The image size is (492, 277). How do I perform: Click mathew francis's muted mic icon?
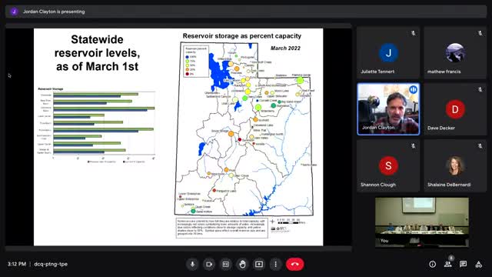tap(480, 33)
